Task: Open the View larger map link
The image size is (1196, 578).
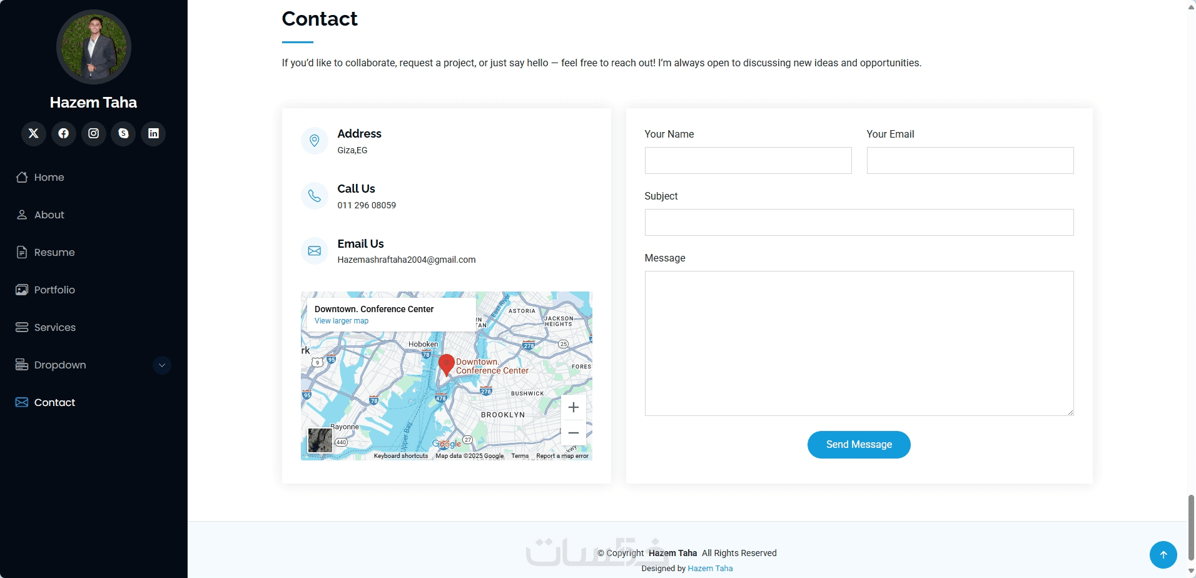Action: [x=342, y=321]
